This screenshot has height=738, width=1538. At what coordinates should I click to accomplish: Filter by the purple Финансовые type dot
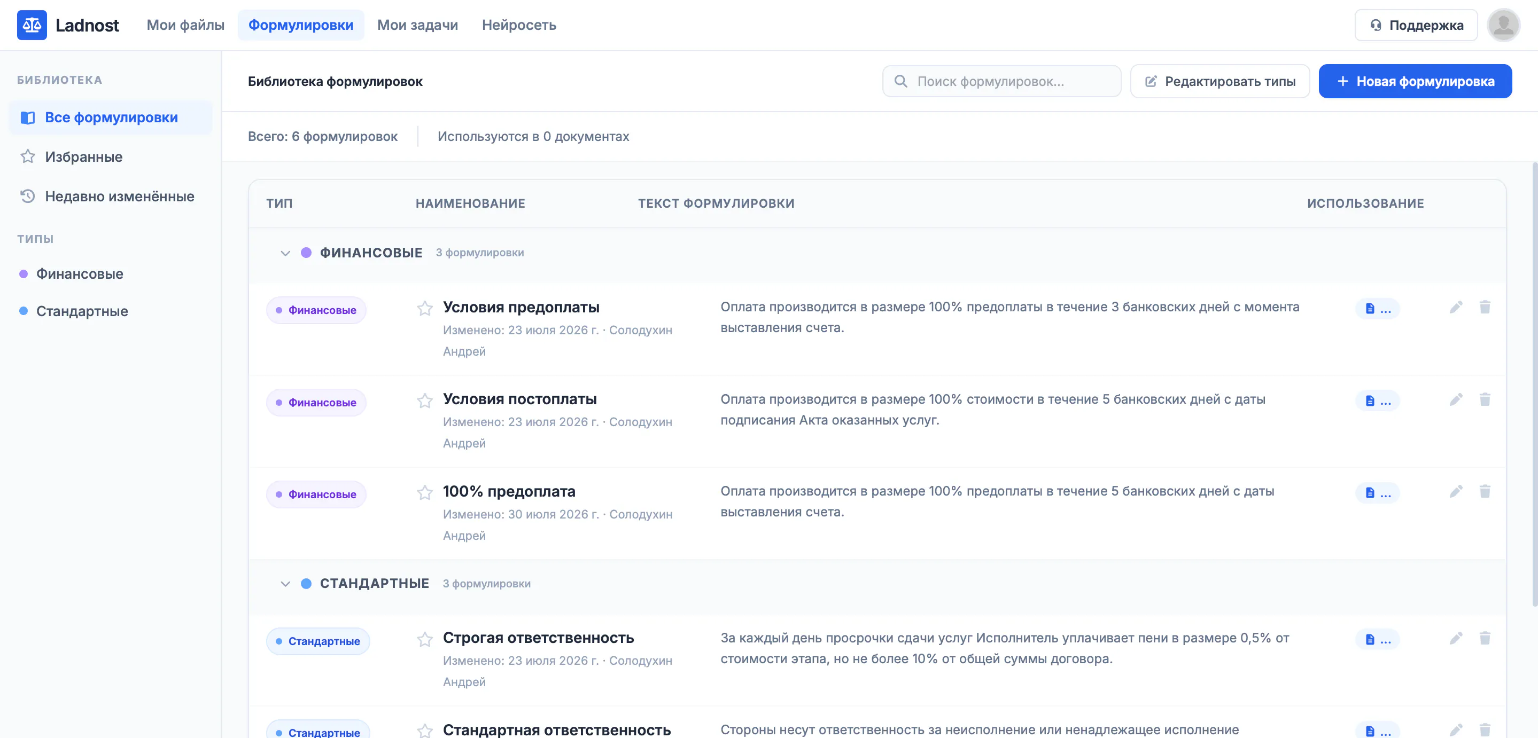24,274
